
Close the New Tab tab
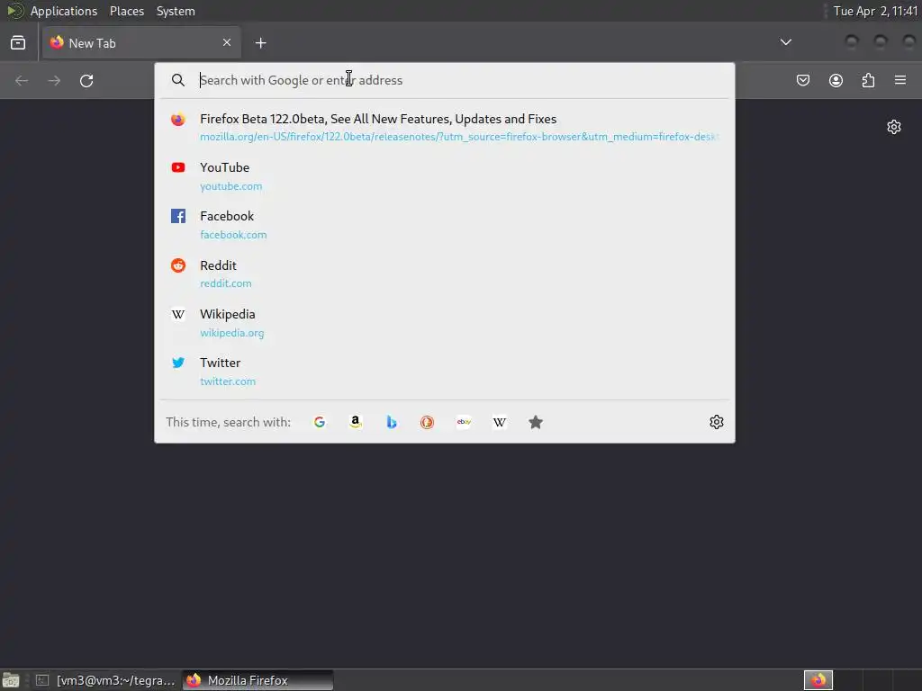pos(227,42)
